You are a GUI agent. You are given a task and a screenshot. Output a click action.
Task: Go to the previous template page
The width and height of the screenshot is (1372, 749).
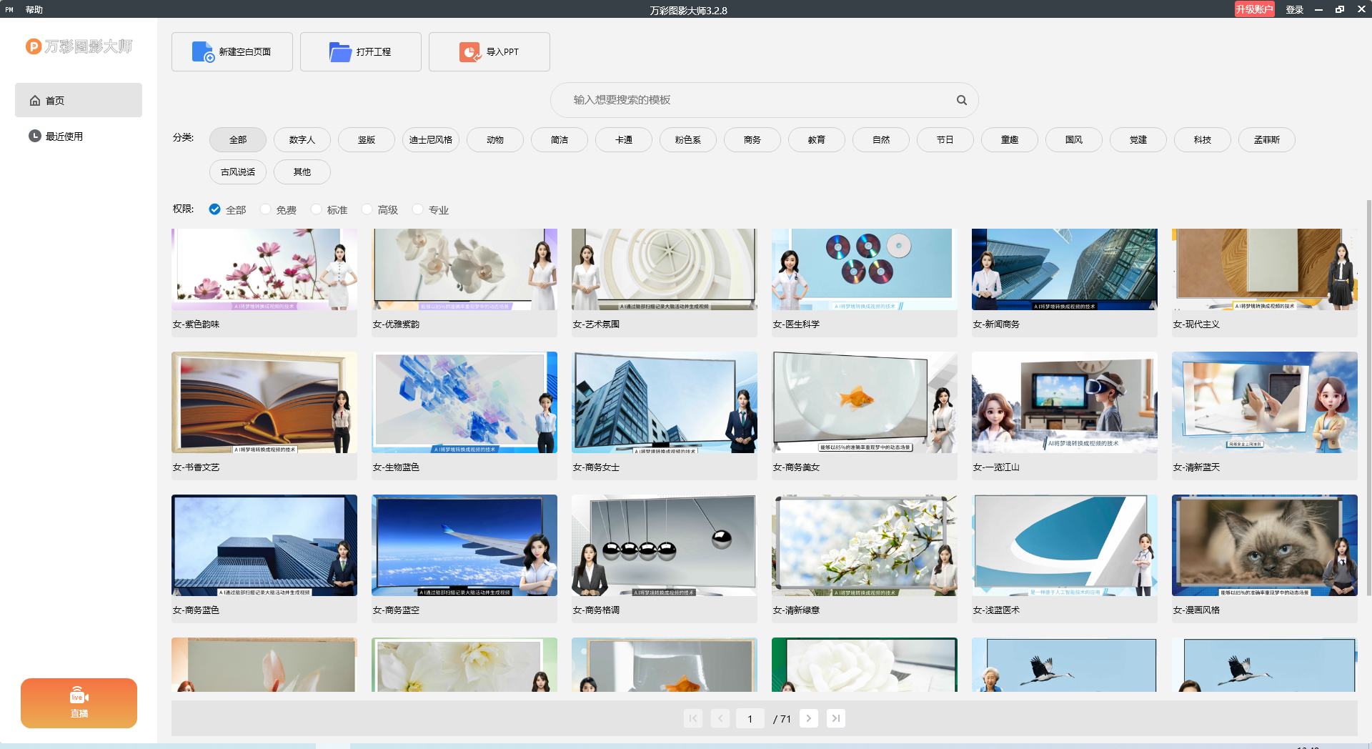pyautogui.click(x=720, y=718)
